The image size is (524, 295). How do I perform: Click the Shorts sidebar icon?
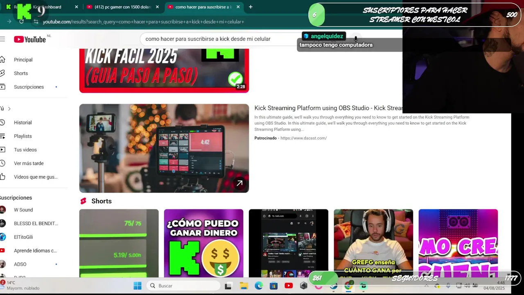tap(2, 73)
